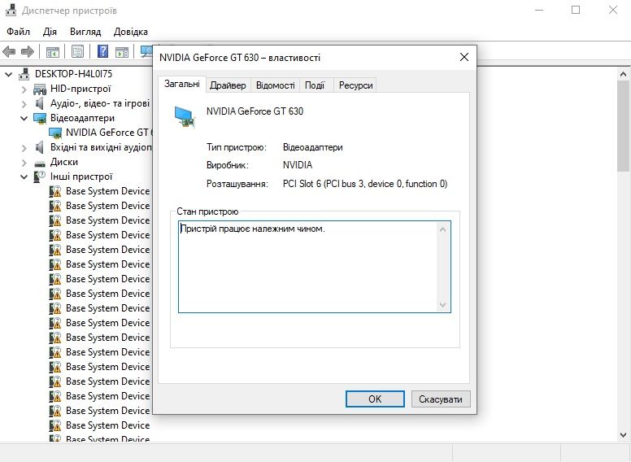This screenshot has width=631, height=462.
Task: Click the device tree vertical scrollbar thumb
Action: click(x=624, y=126)
